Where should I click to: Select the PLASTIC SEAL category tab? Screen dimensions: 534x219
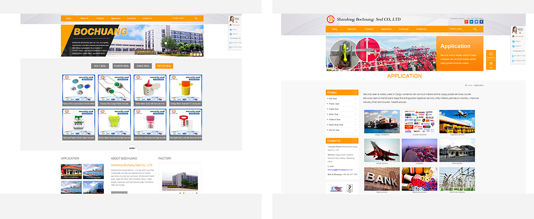pyautogui.click(x=121, y=66)
